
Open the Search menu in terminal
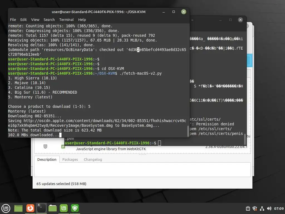(49, 20)
